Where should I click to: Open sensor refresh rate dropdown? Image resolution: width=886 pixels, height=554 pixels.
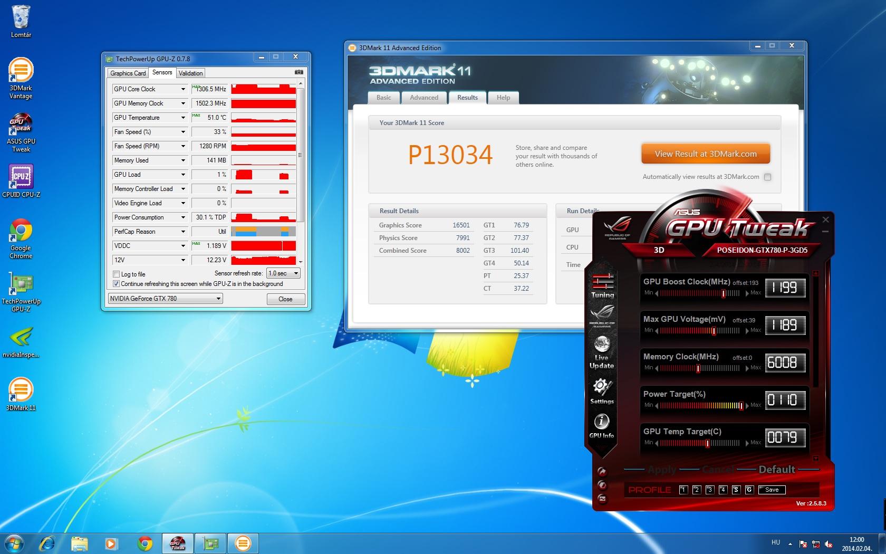[283, 273]
